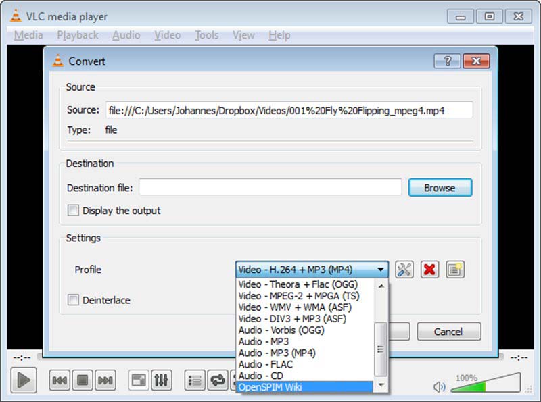Enable the Display the output checkbox
Screen dimensions: 541x402
pos(73,211)
